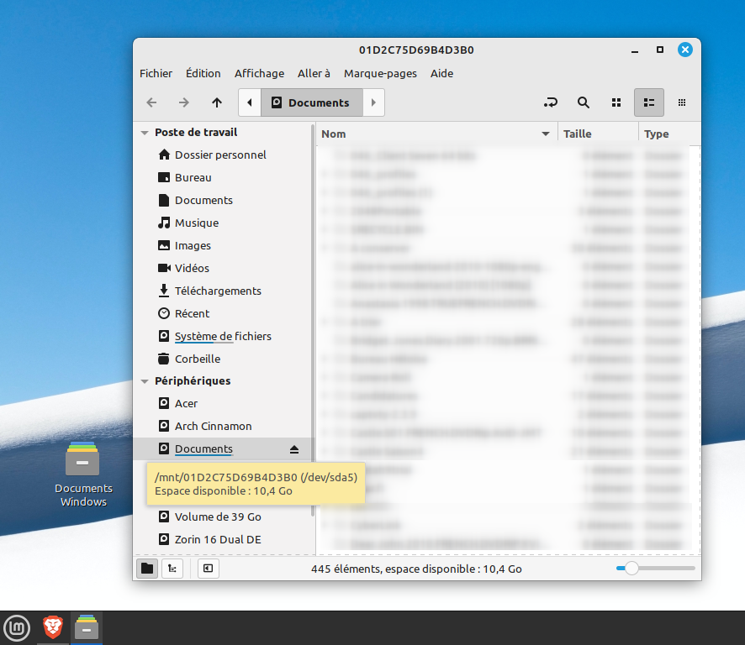Open Téléchargements in the sidebar

pos(218,291)
